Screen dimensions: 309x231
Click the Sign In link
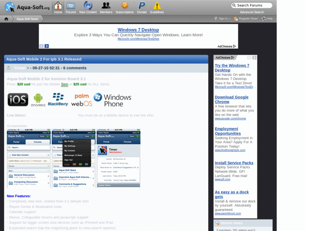pos(224,18)
